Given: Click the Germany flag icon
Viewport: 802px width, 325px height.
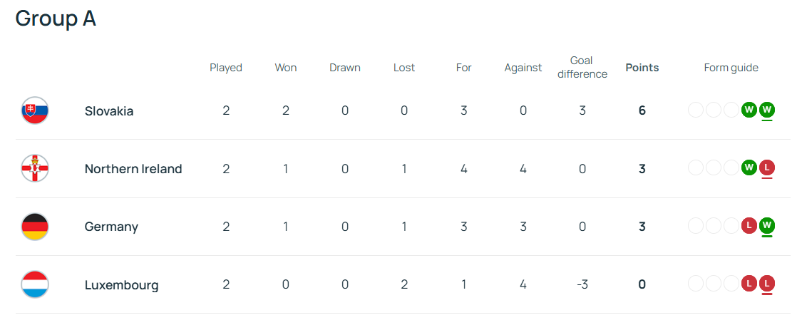Looking at the screenshot, I should [35, 227].
